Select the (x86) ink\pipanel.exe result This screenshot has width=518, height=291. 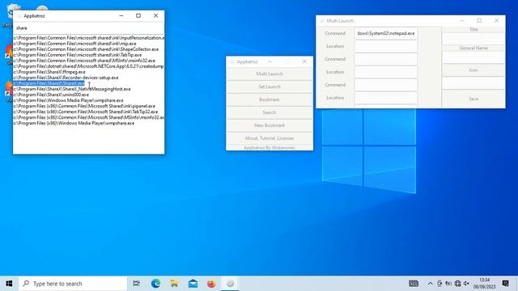84,106
